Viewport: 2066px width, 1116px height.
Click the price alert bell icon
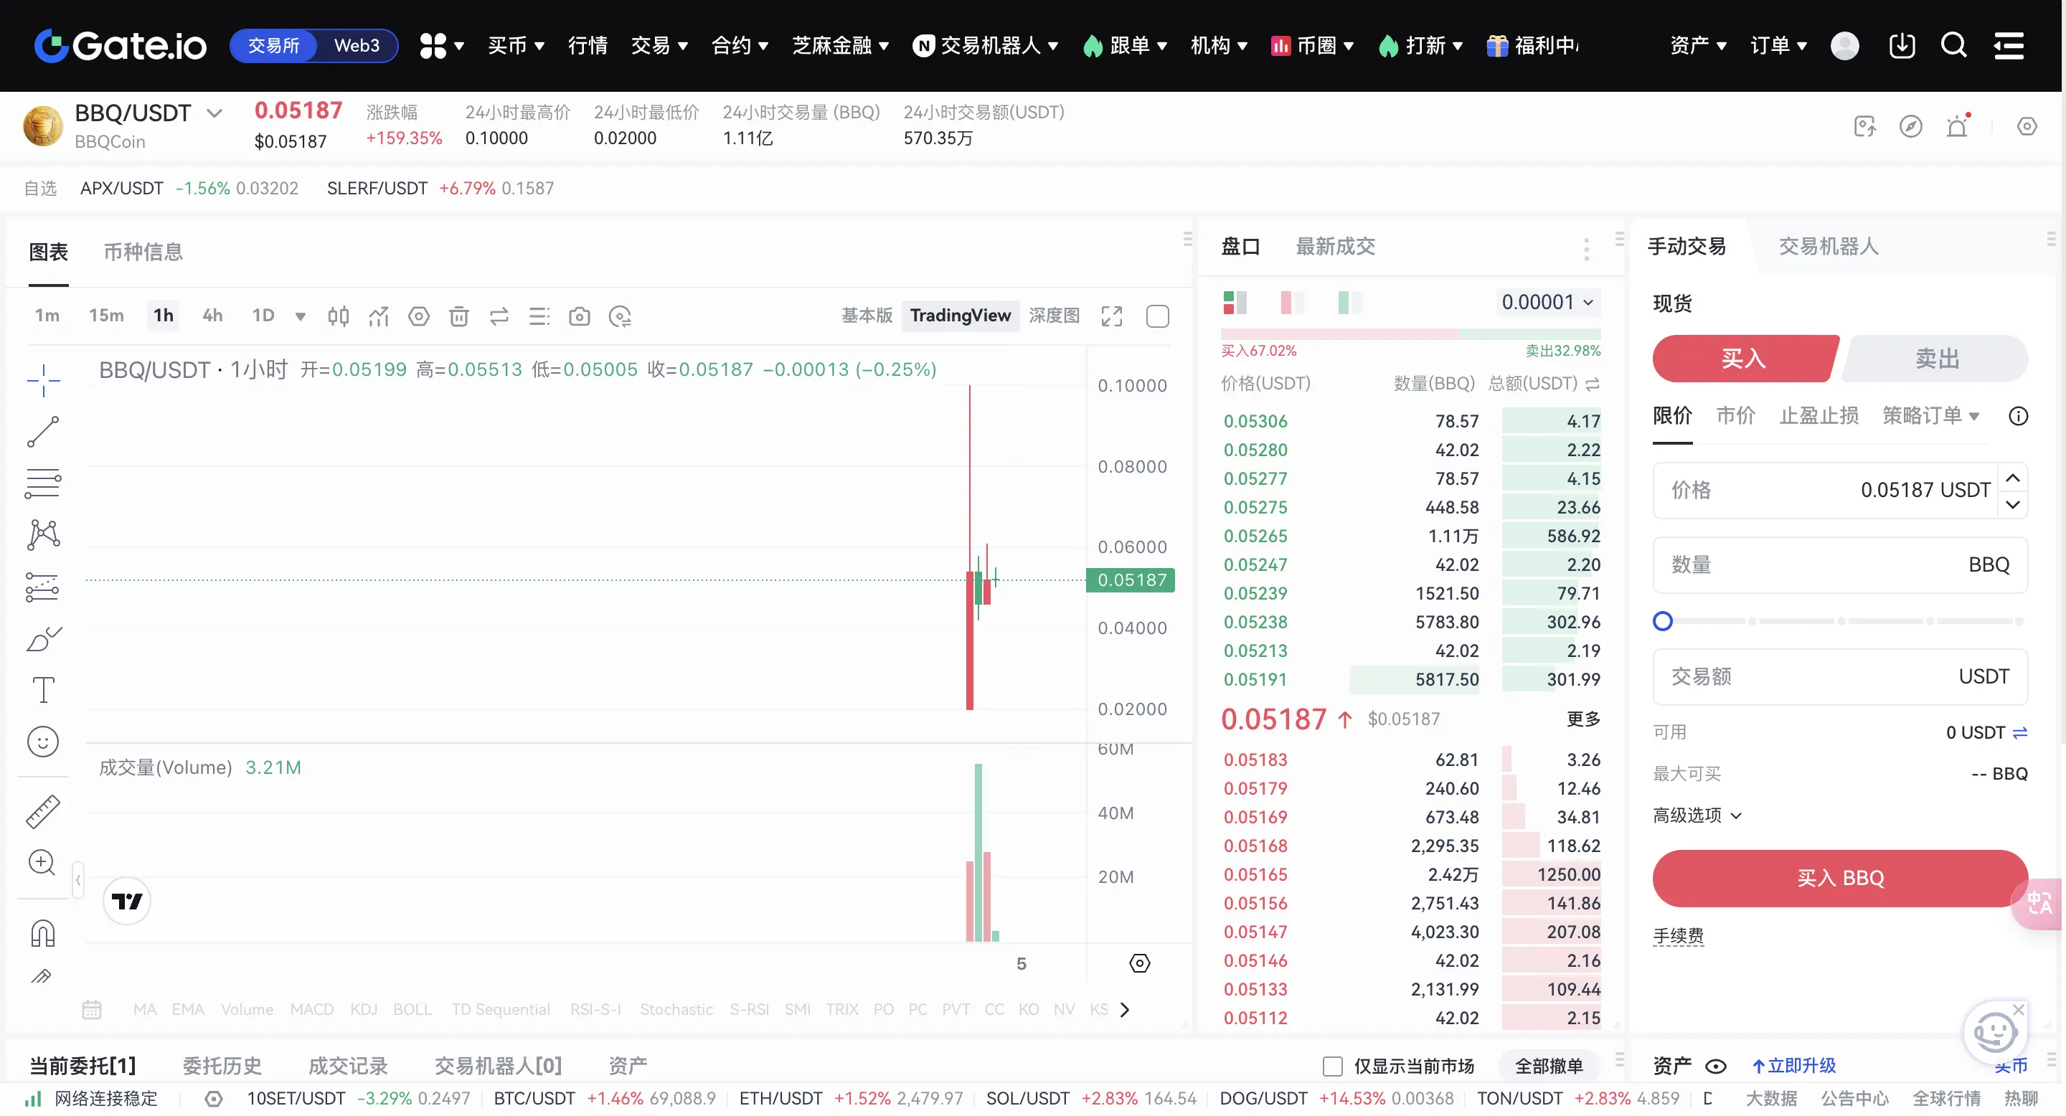pyautogui.click(x=1957, y=126)
